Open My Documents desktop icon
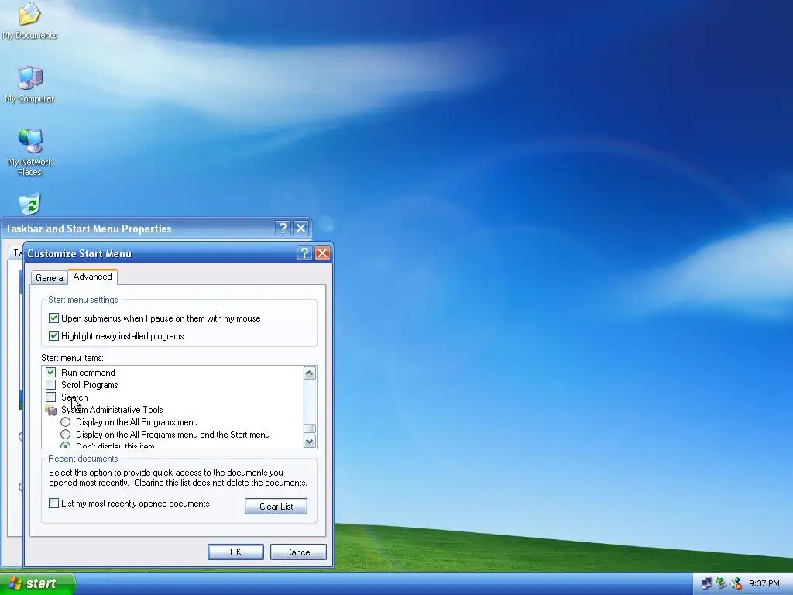Screen dimensions: 793x595 click(x=29, y=20)
